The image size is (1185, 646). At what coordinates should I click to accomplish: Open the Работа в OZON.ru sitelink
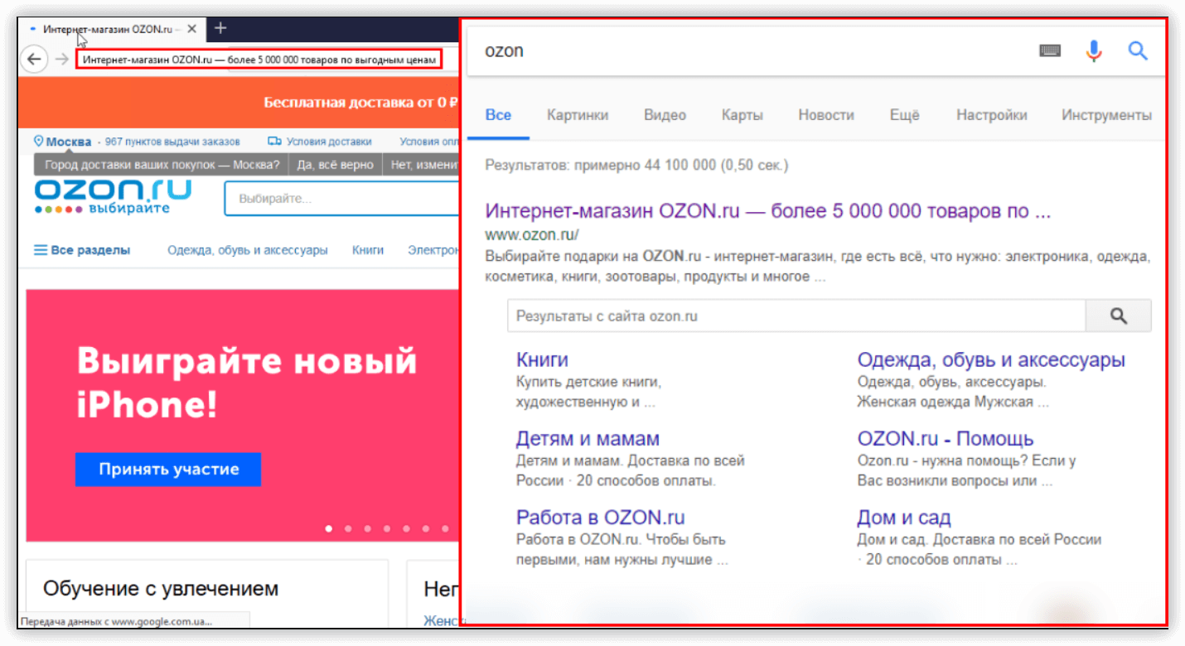coord(601,518)
